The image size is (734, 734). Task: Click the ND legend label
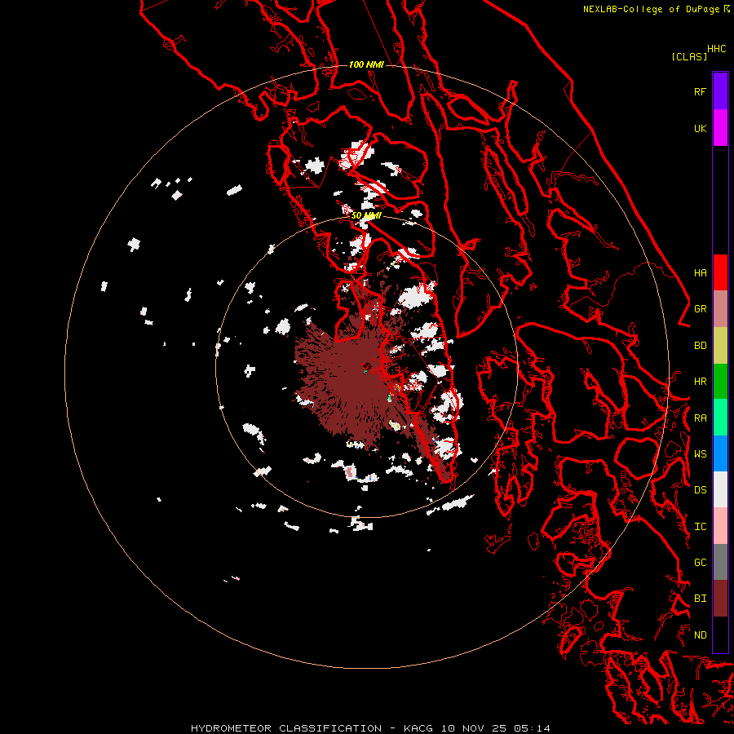[700, 635]
